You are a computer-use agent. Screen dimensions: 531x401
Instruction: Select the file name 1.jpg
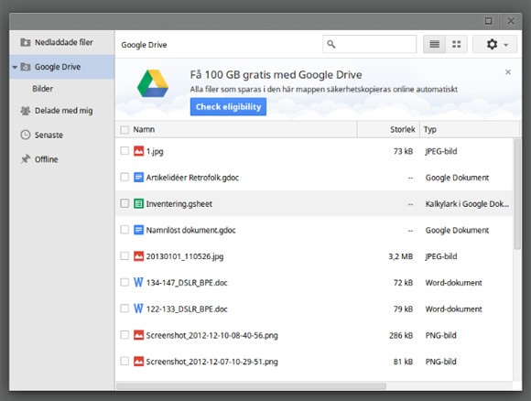pos(155,151)
